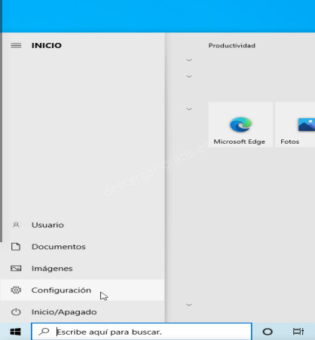This screenshot has height=340, width=315.
Task: Launch the Microsoft Edge tile
Action: pyautogui.click(x=240, y=125)
